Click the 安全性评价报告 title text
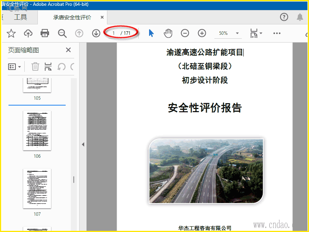The image size is (309, 232). (205, 108)
